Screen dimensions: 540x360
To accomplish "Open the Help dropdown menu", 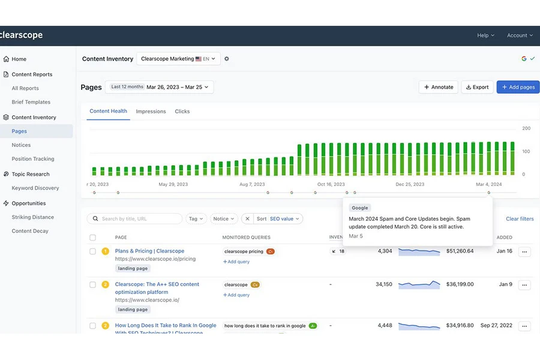I will 485,35.
